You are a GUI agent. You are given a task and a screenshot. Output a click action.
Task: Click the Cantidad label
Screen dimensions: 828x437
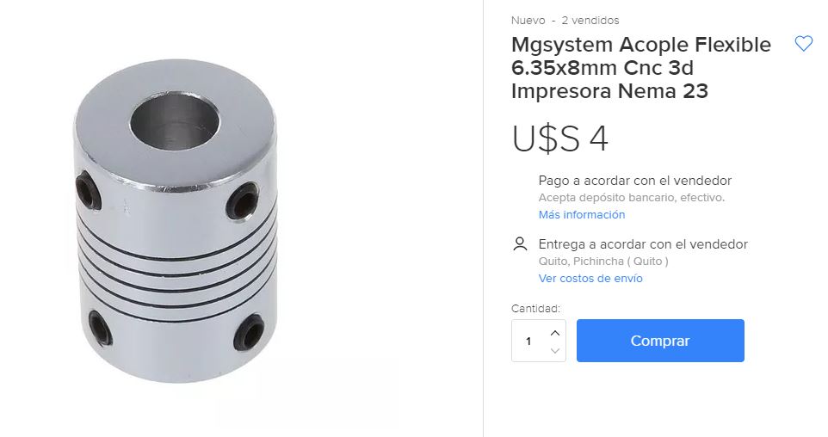(x=535, y=309)
